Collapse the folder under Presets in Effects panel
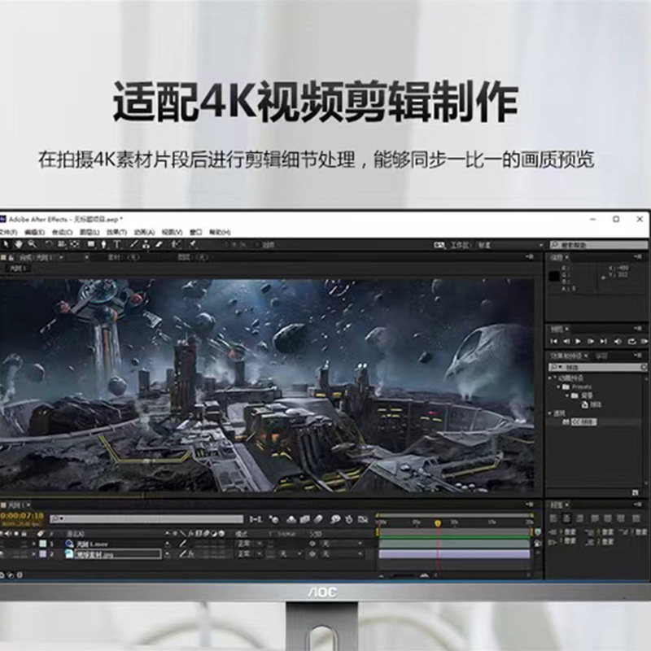The height and width of the screenshot is (651, 651). point(567,395)
